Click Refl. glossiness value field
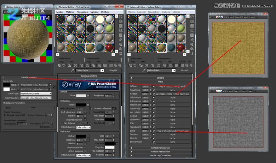The height and width of the screenshot is (163, 276). coord(80,112)
